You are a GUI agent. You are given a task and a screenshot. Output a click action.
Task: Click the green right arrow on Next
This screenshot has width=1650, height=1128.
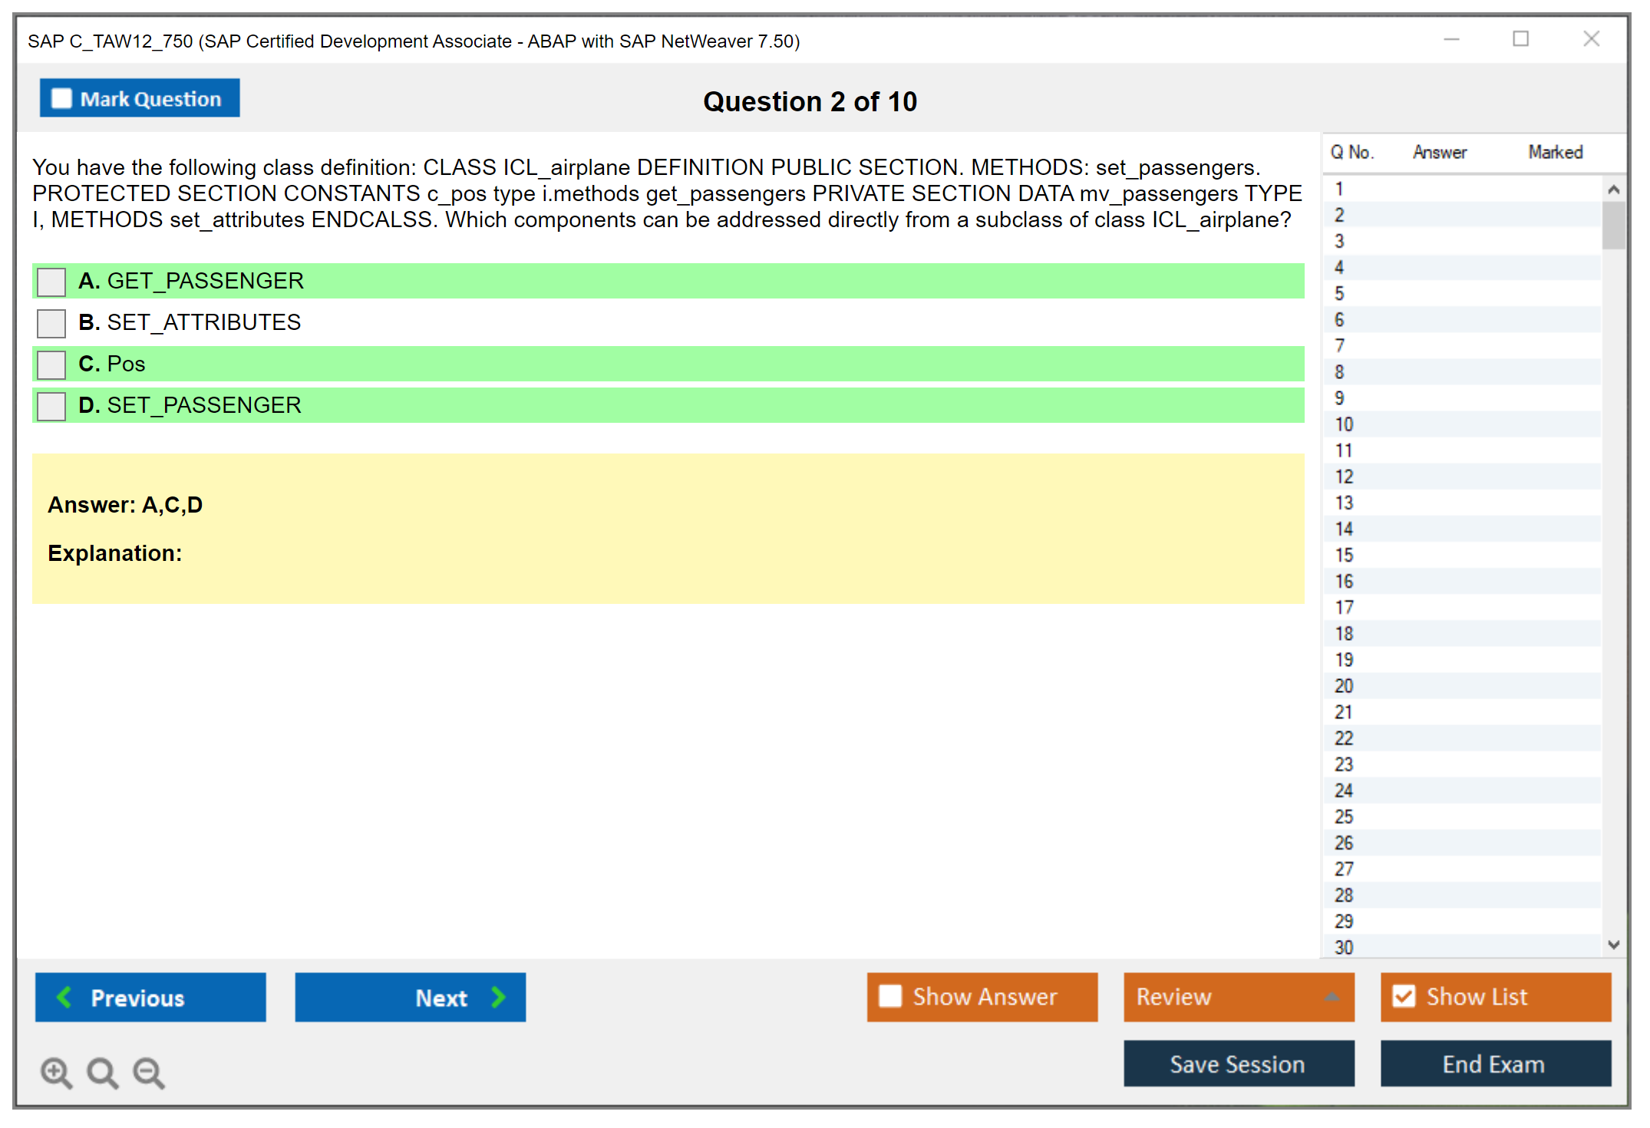coord(499,997)
